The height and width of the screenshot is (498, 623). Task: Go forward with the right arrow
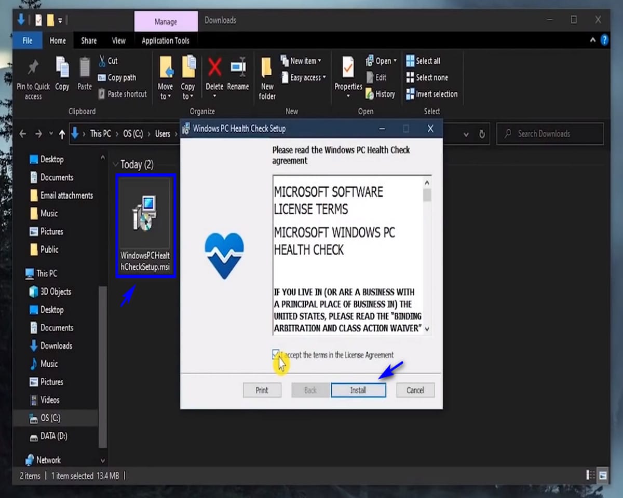coord(38,134)
